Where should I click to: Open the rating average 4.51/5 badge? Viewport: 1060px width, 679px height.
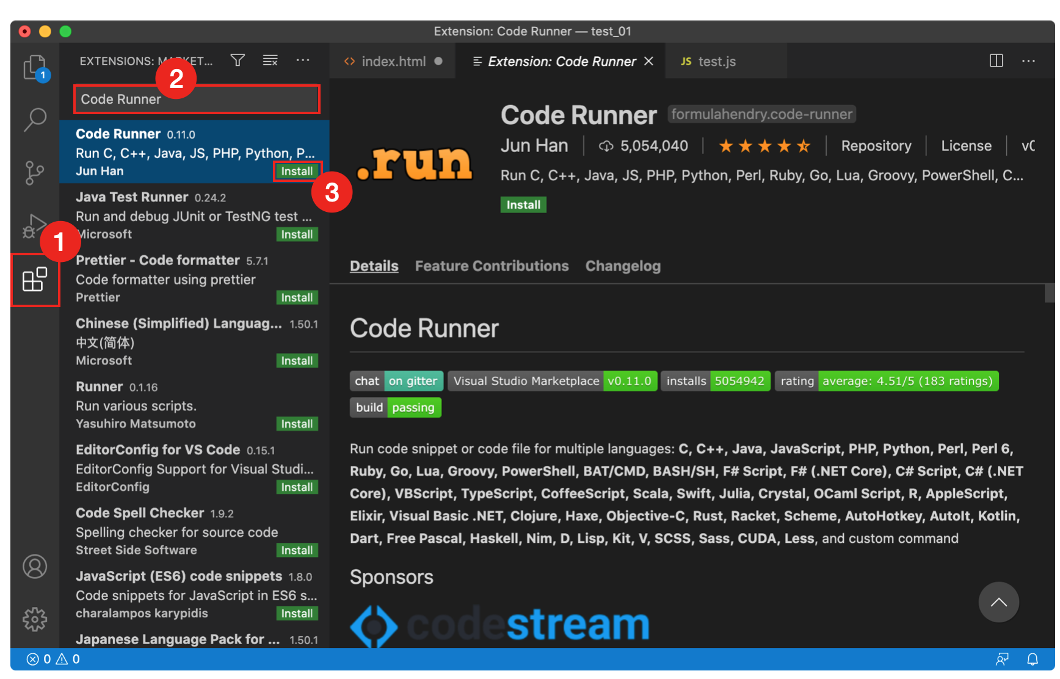point(887,381)
